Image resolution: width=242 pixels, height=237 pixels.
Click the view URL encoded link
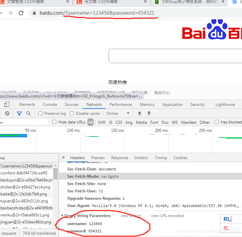[167, 216]
